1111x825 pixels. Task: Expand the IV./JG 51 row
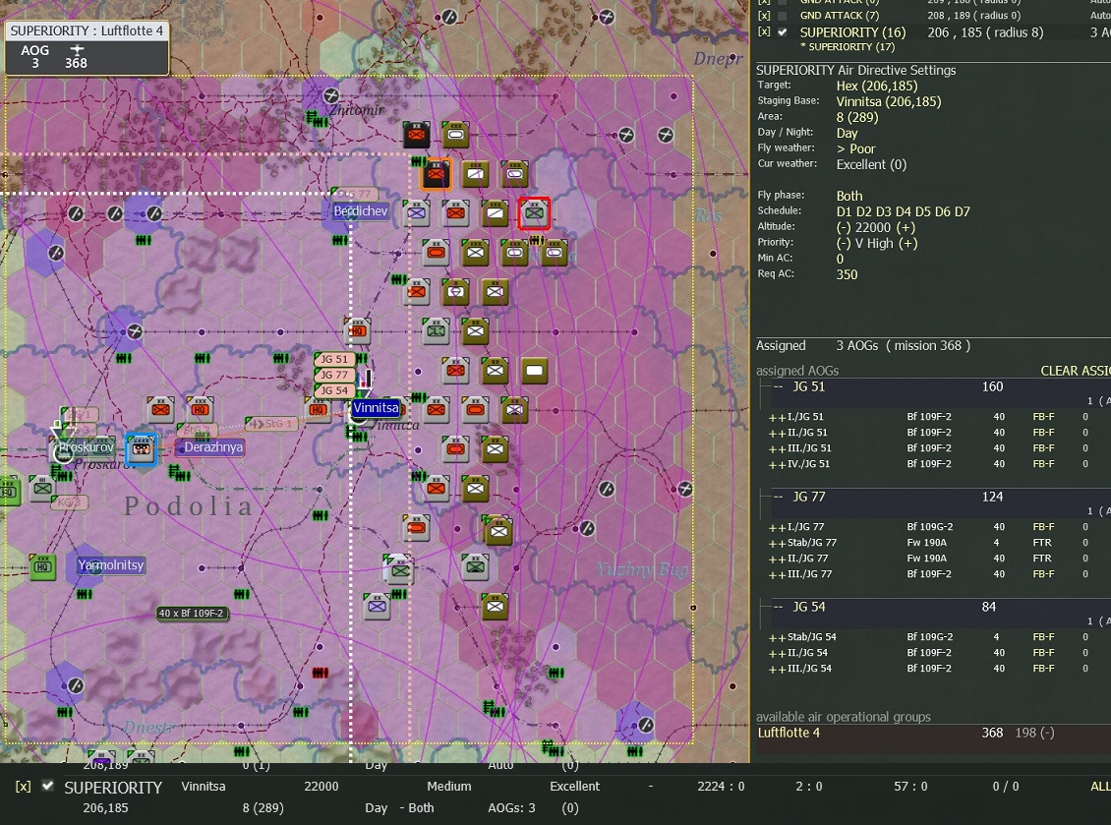[x=778, y=464]
